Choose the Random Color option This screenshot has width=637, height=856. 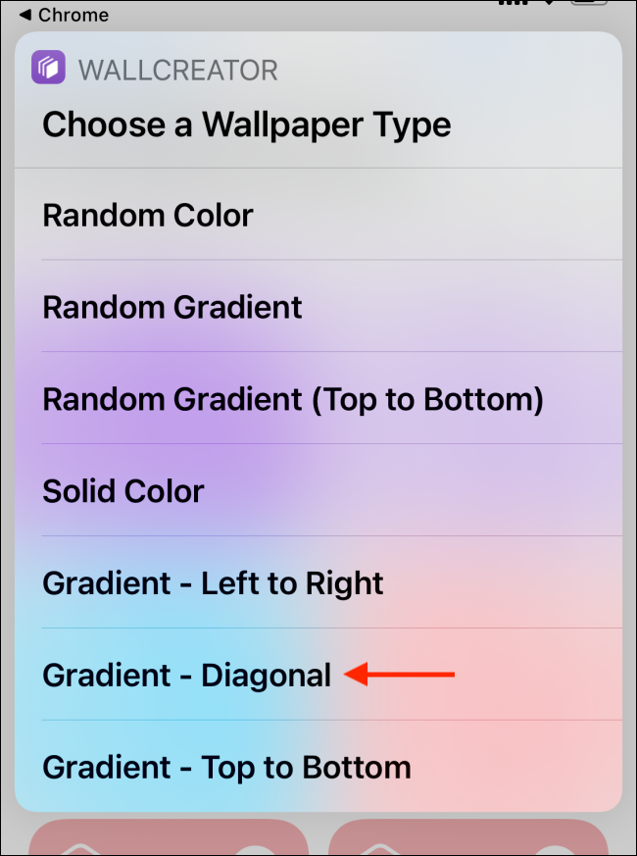click(148, 215)
